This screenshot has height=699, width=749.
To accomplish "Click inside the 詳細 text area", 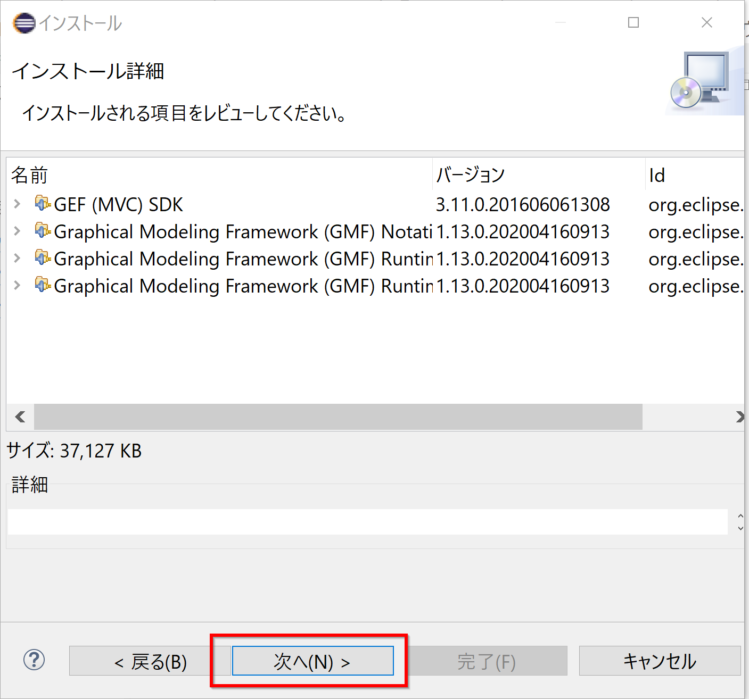I will [367, 521].
